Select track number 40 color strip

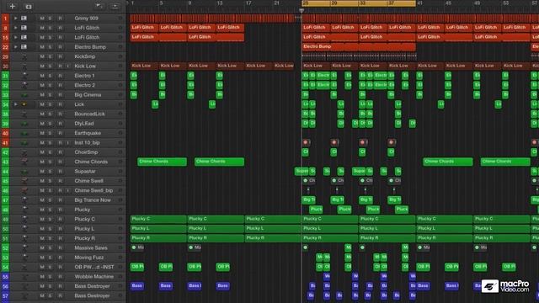click(x=5, y=133)
